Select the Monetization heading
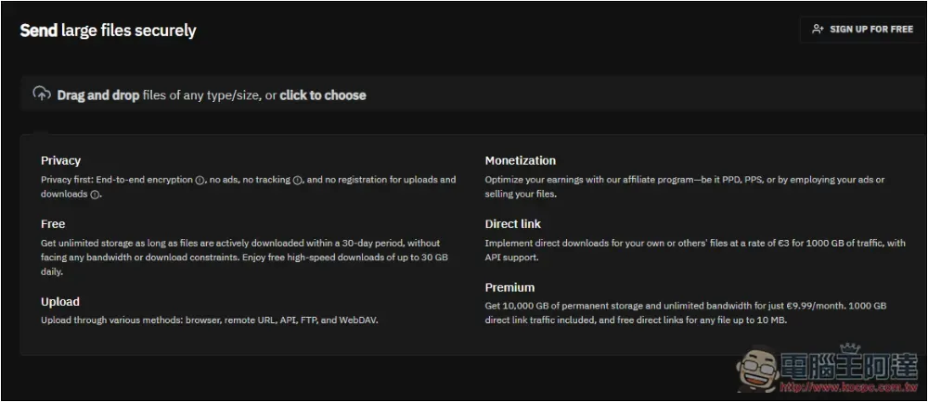This screenshot has width=928, height=402. point(521,160)
